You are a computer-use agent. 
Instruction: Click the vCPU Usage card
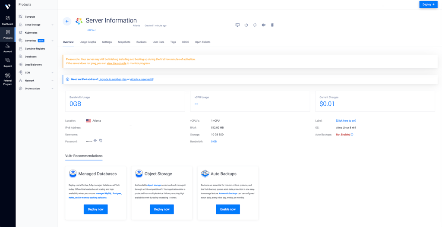coord(250,101)
